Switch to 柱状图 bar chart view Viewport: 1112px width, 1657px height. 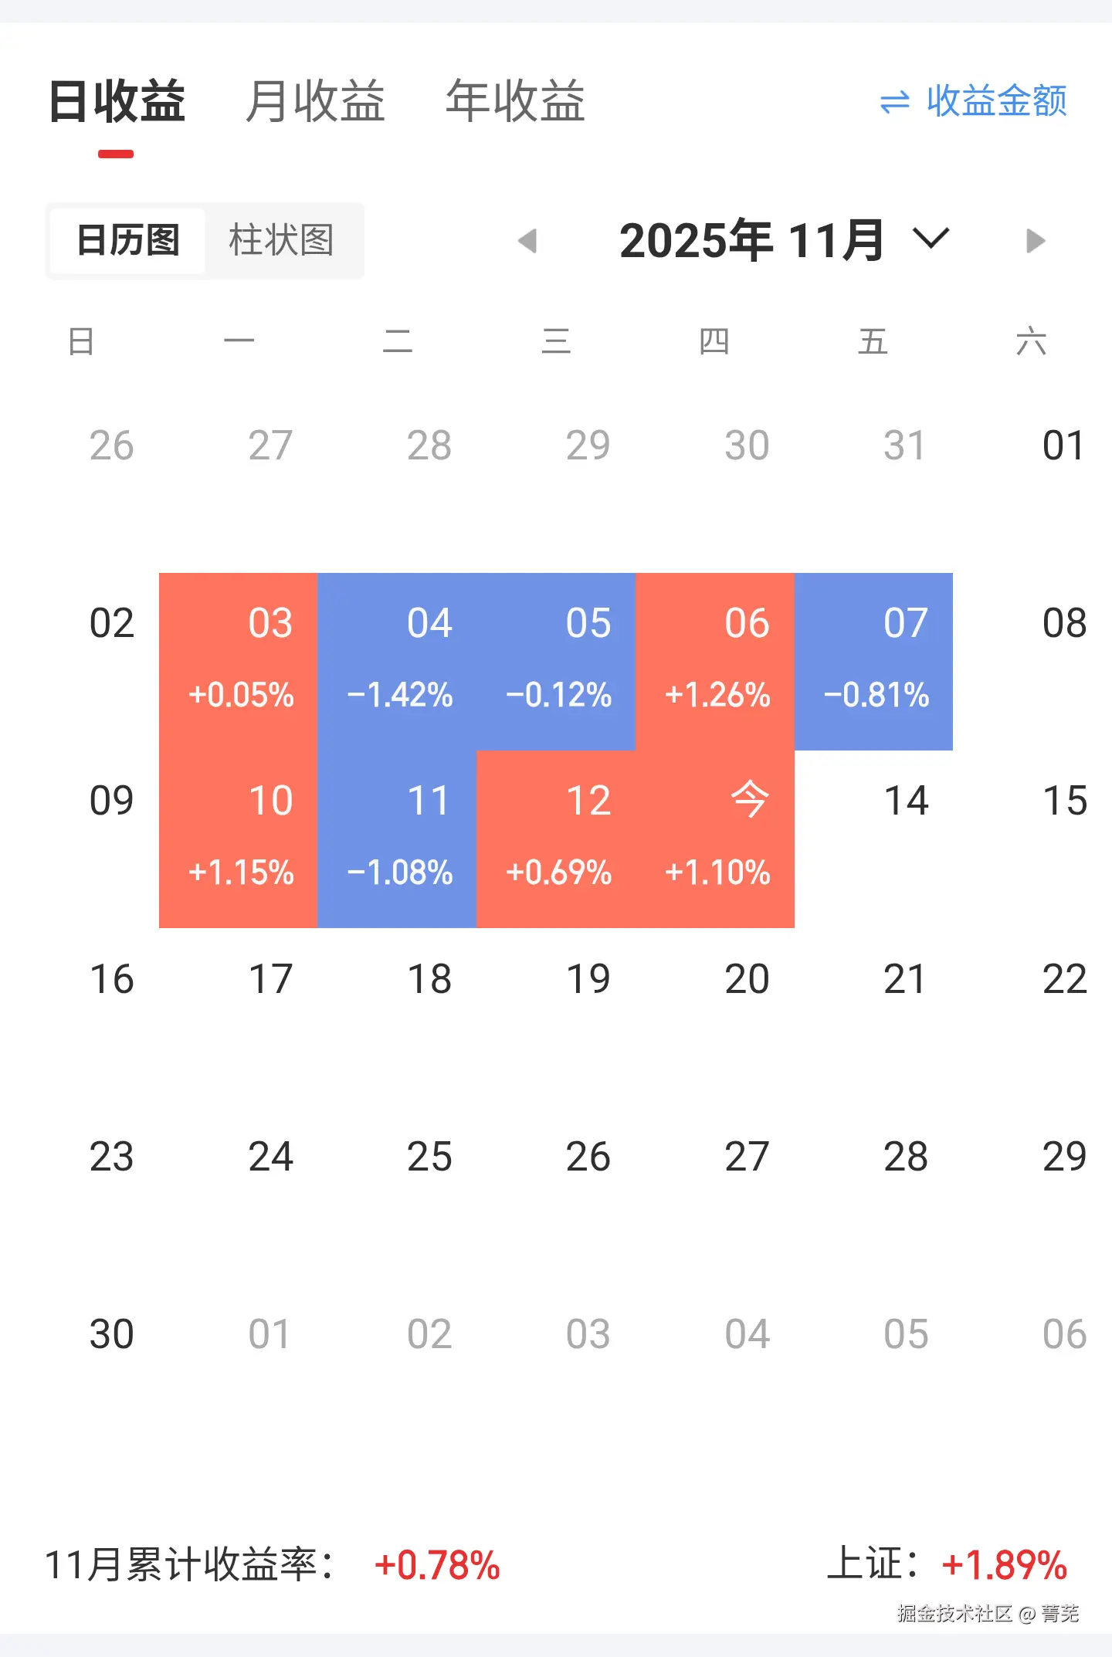click(281, 241)
